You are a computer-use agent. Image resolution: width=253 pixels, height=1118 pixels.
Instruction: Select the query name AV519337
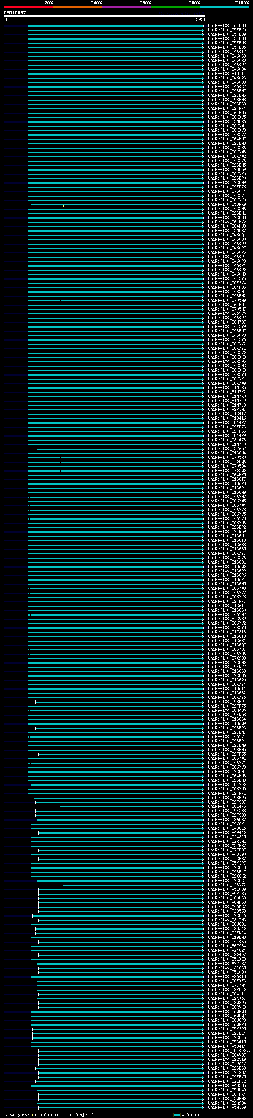pyautogui.click(x=15, y=13)
